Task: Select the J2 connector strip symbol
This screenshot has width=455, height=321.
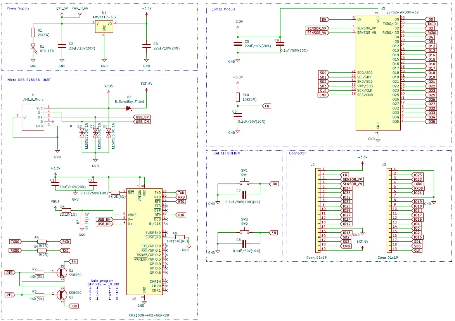Action: (318, 210)
